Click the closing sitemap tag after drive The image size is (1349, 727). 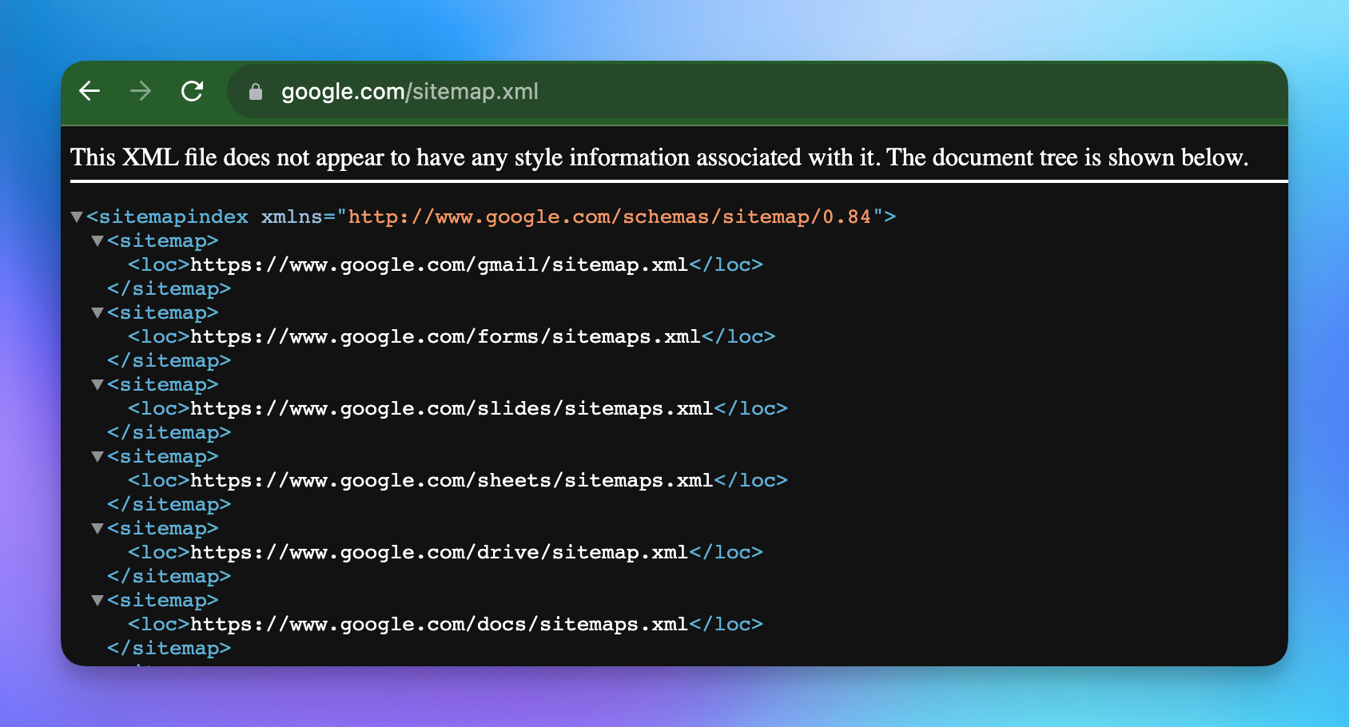[169, 577]
